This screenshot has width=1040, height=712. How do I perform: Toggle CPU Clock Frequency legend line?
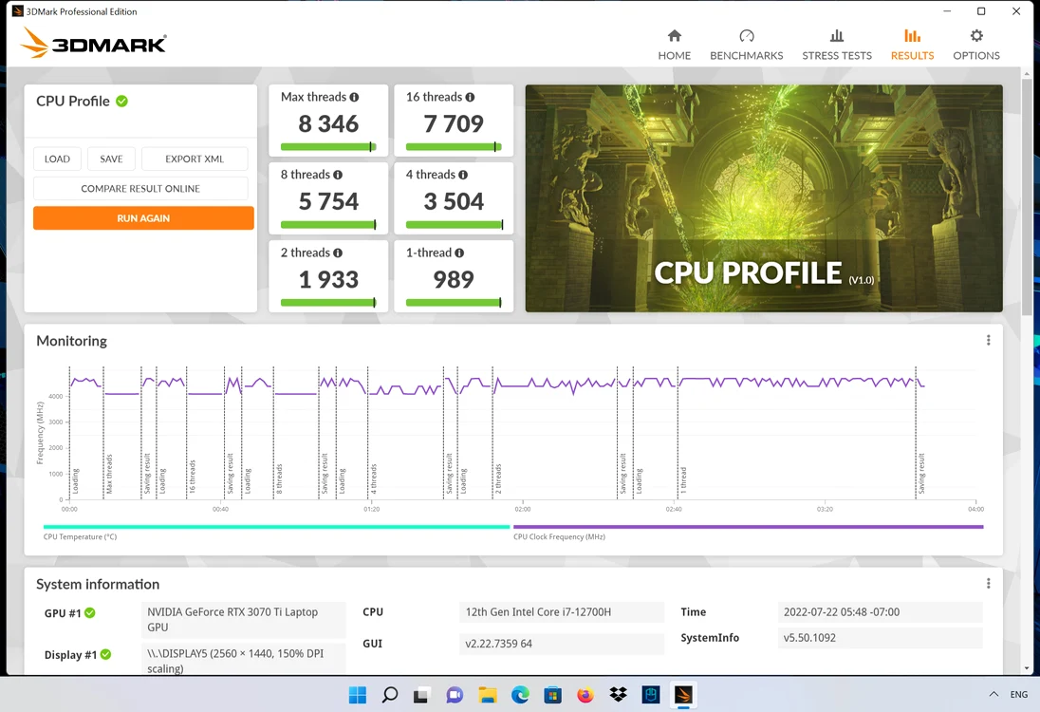tap(748, 527)
